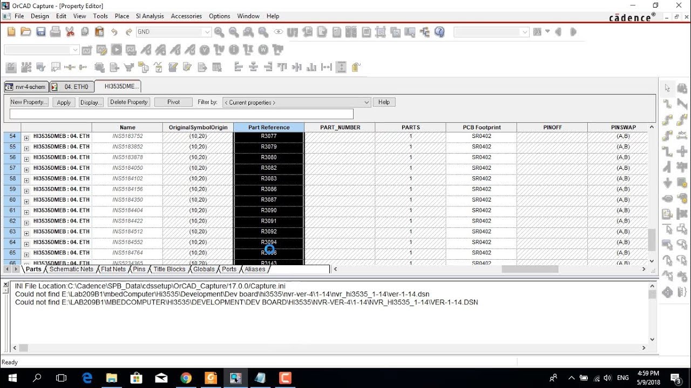Click the table's vertical scrollbar thumb
The image size is (691, 388).
(652, 240)
